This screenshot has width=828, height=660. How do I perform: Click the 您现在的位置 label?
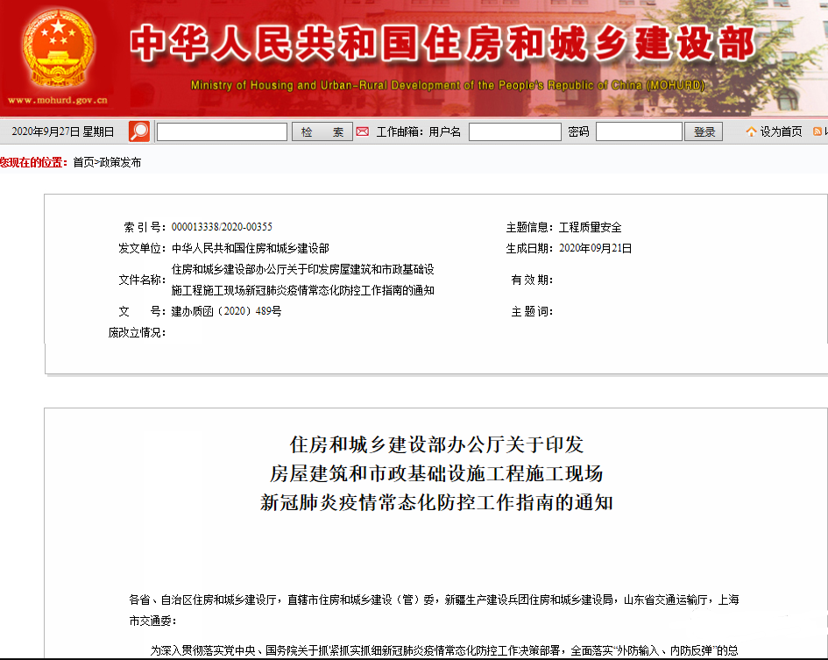click(x=34, y=162)
